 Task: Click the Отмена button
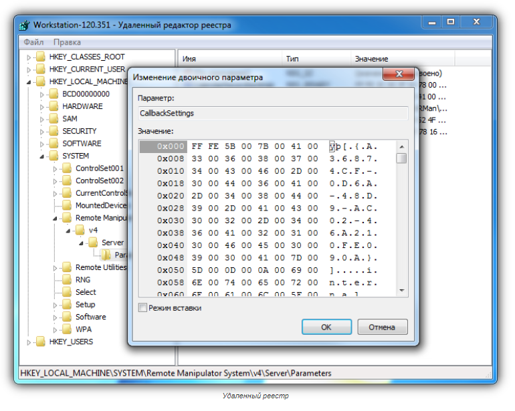(382, 327)
